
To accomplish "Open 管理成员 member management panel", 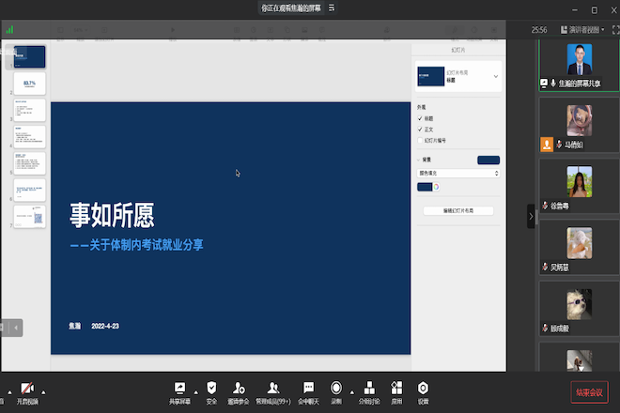I will click(273, 388).
